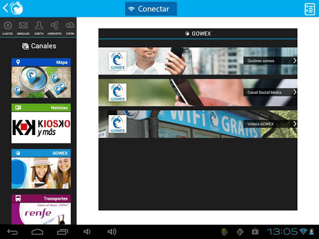
Task: Open the recent apps navigation icon
Action: click(62, 232)
